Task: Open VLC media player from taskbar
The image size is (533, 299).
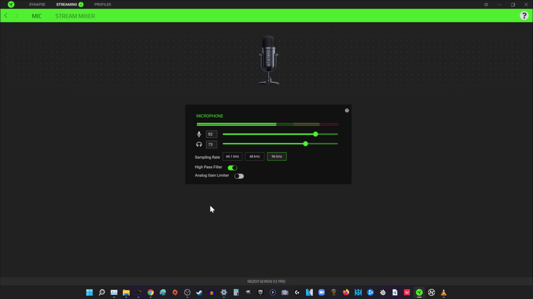Action: click(x=444, y=292)
